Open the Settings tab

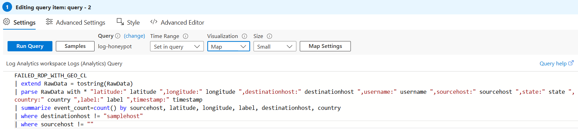coord(19,23)
